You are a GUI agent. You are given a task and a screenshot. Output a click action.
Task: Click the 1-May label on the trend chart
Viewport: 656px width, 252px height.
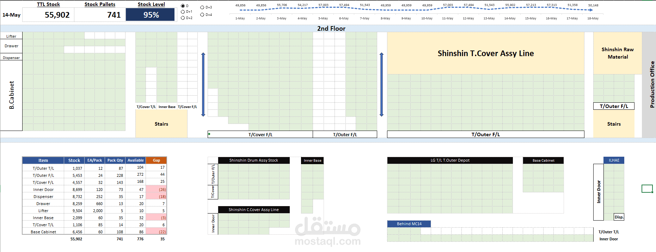[x=240, y=18]
